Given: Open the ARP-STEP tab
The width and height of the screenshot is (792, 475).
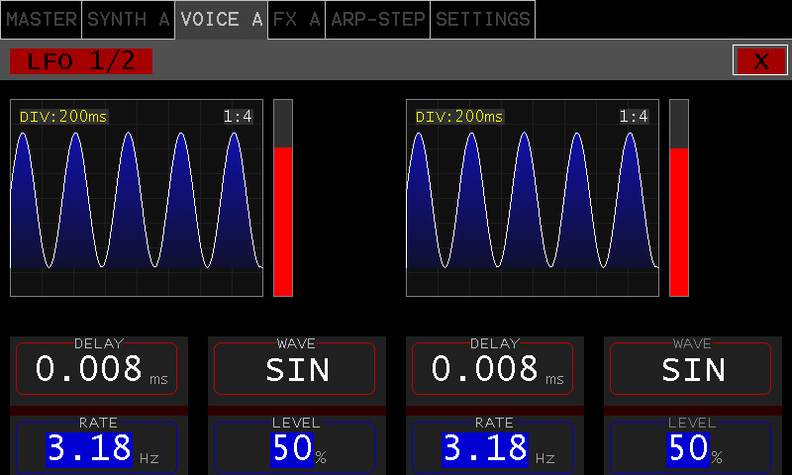Looking at the screenshot, I should [378, 20].
